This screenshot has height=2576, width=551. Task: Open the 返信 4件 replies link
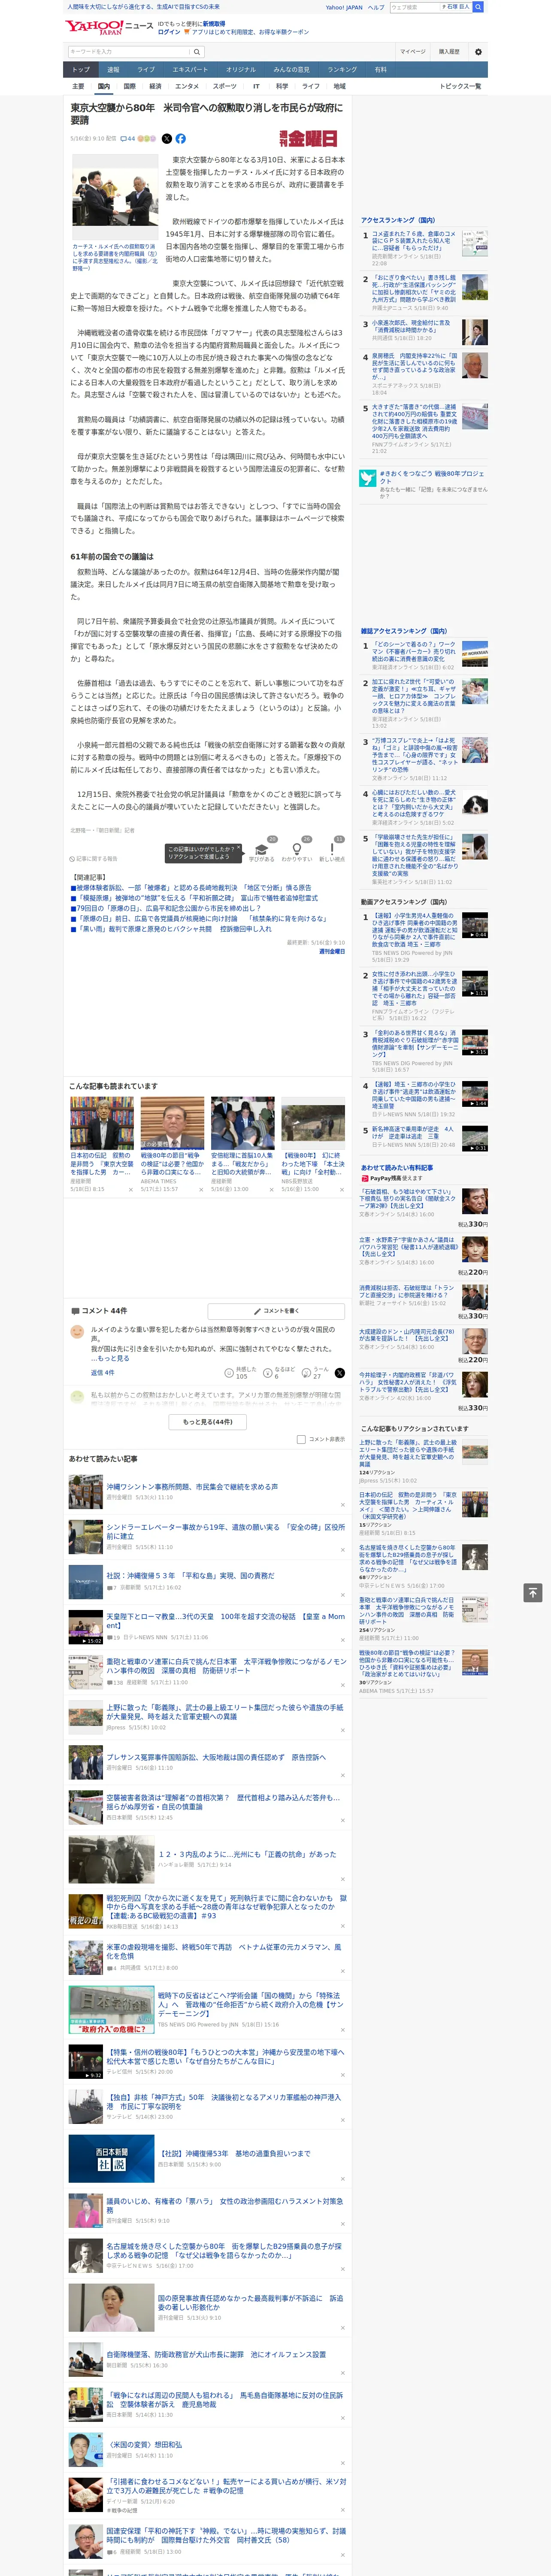point(102,1373)
